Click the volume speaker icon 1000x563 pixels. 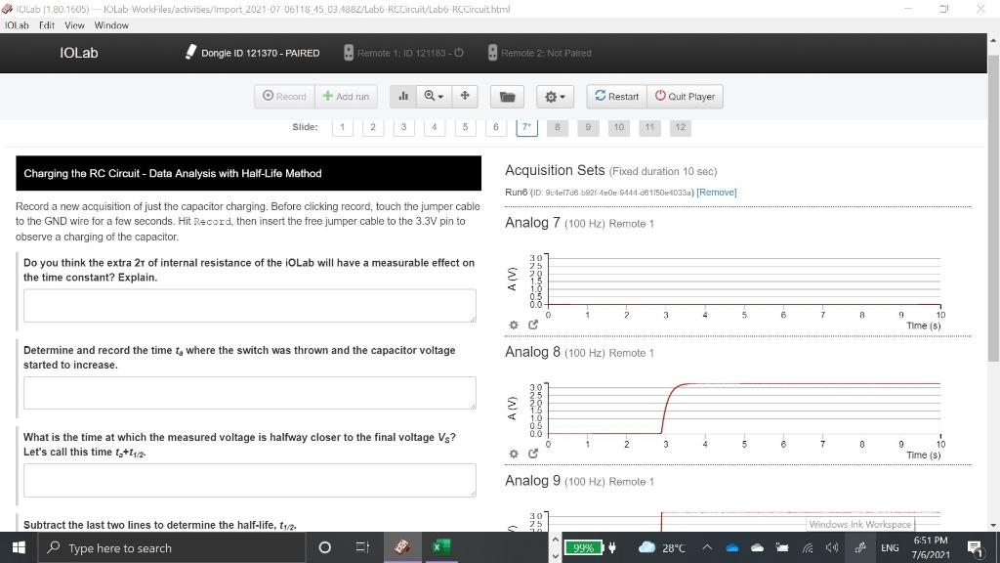tap(832, 547)
